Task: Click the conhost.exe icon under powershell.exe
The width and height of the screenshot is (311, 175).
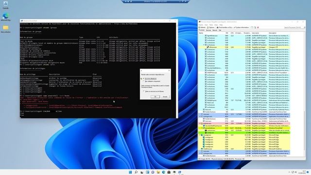Action: click(206, 130)
